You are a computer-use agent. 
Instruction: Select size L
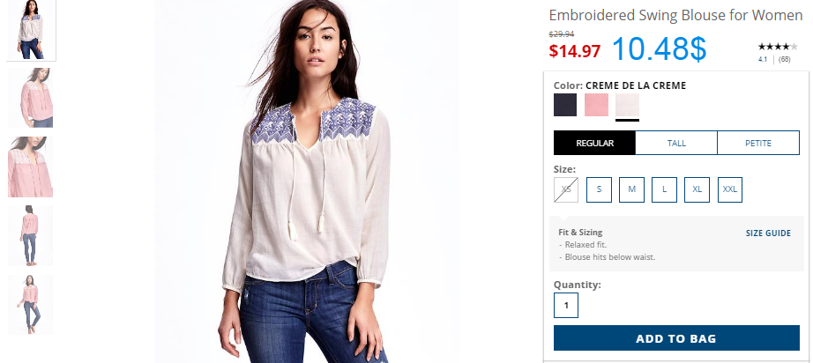pyautogui.click(x=664, y=189)
